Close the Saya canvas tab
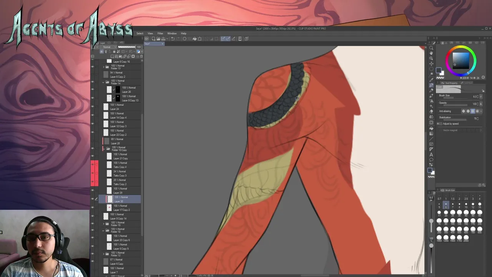492x277 pixels. (162, 43)
